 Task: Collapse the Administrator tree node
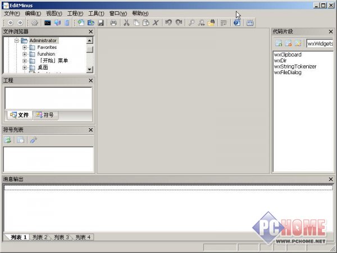coord(17,40)
